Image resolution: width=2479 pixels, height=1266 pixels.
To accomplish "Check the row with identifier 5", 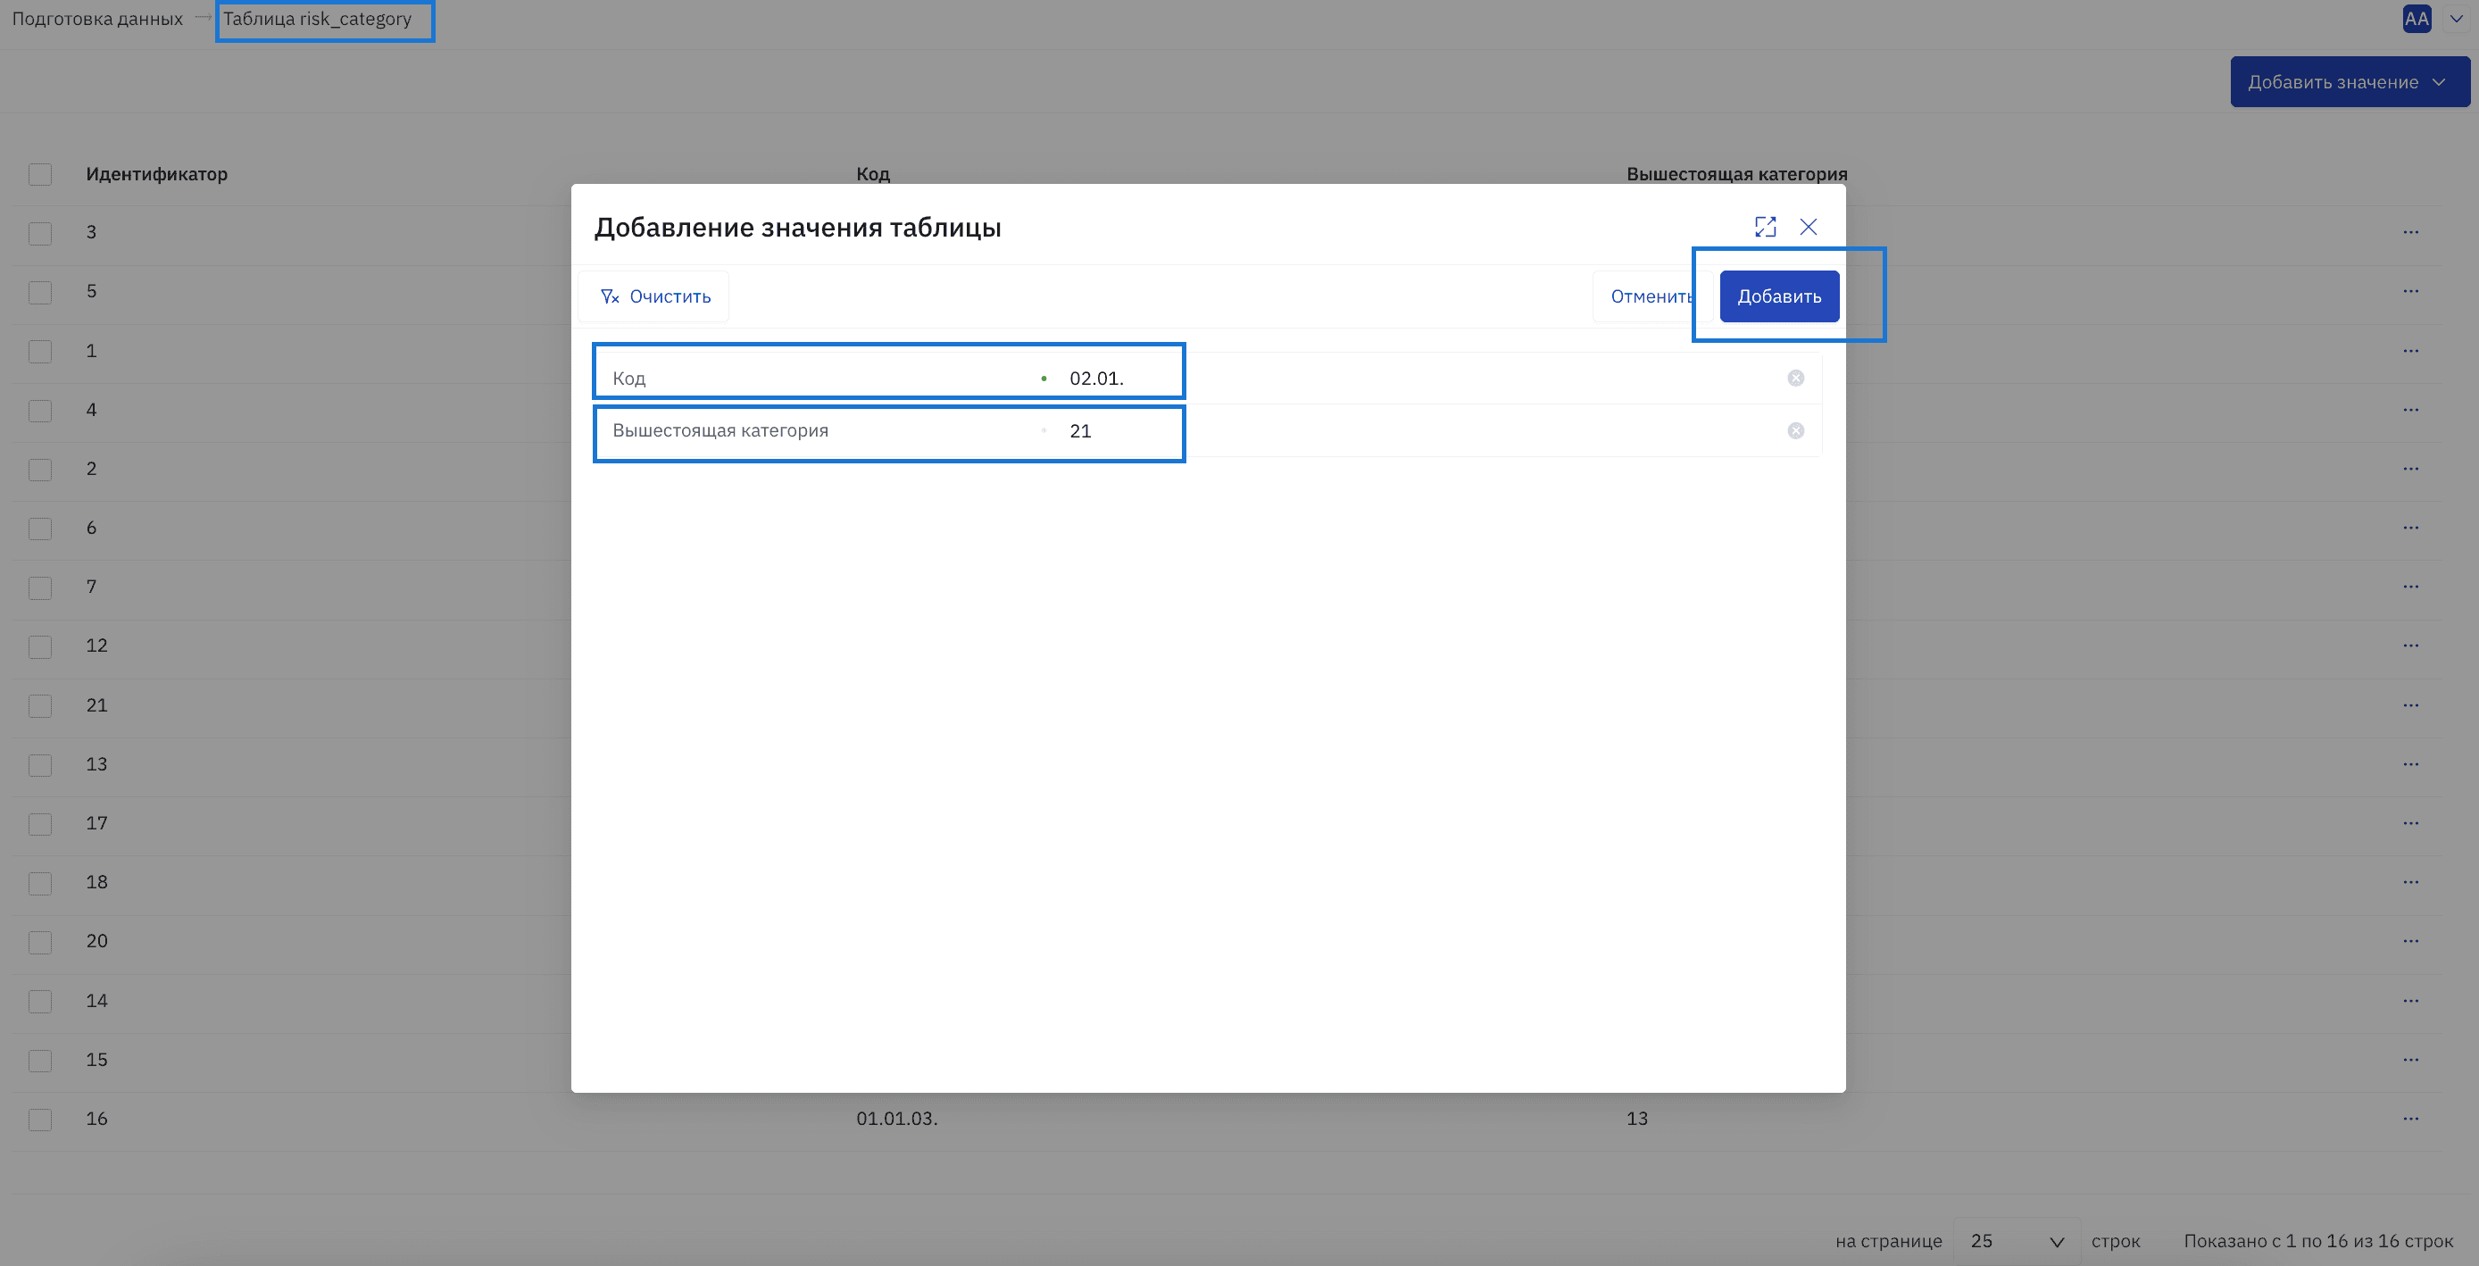I will click(x=40, y=292).
